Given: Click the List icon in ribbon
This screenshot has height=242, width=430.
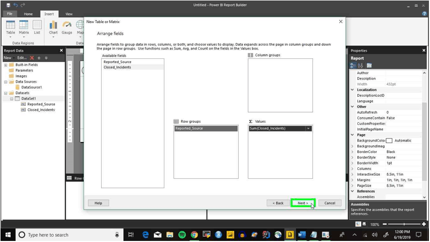Looking at the screenshot, I should [x=37, y=28].
